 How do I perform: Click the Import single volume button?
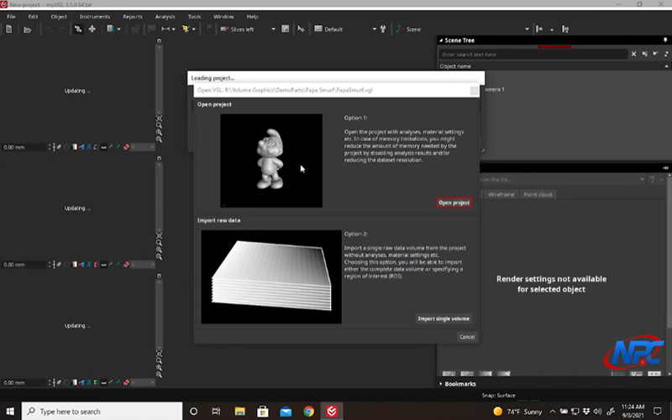point(444,318)
